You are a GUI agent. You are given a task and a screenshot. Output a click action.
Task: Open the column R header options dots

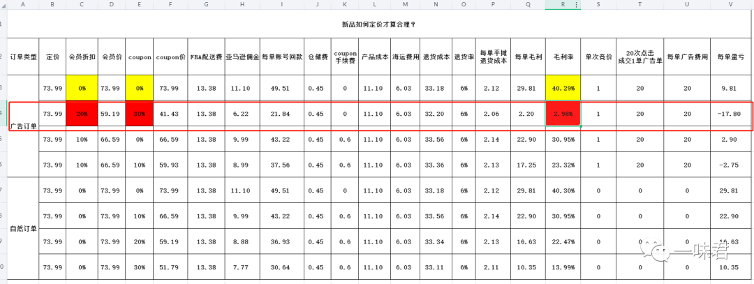click(576, 4)
